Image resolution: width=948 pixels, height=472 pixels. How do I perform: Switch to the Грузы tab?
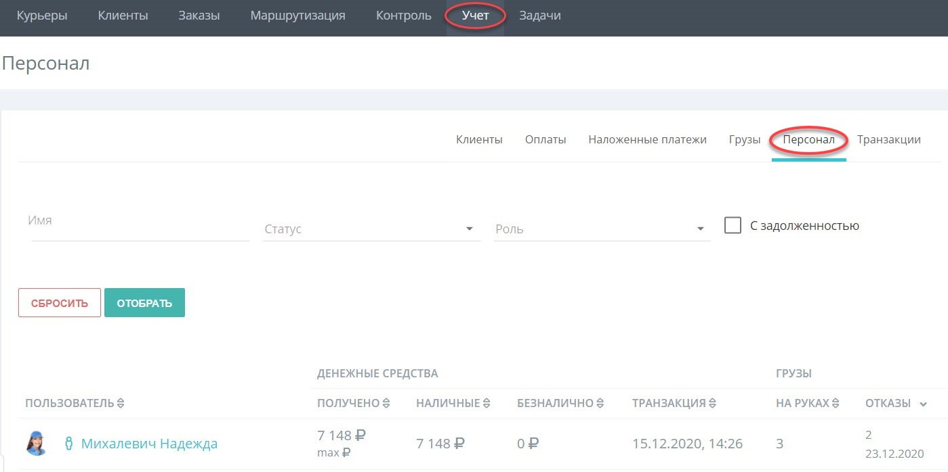[745, 140]
